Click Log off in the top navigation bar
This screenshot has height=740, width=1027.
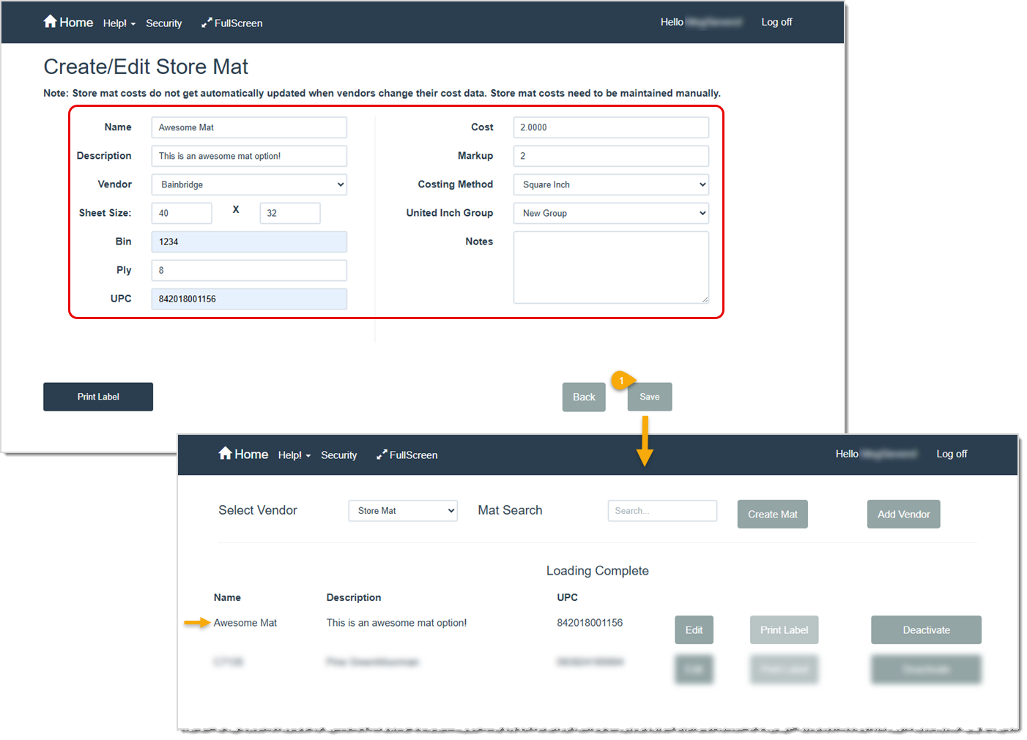776,22
